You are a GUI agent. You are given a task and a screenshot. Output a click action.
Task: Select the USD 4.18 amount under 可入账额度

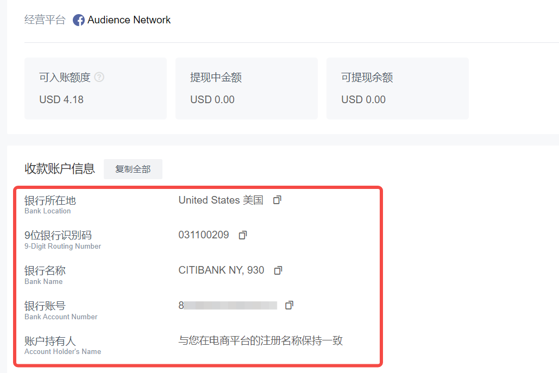click(61, 99)
